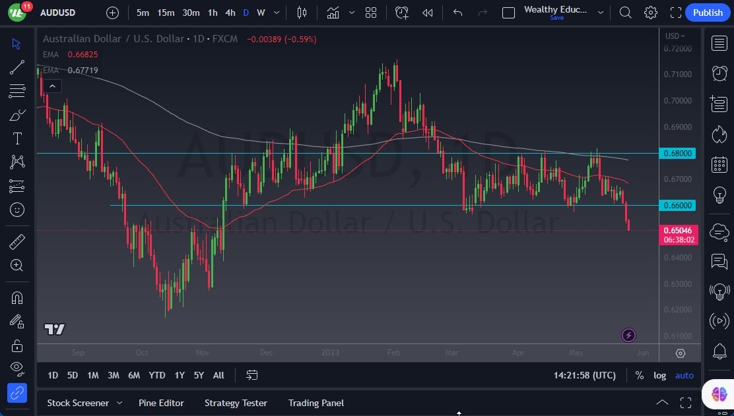734x416 pixels.
Task: Open the ruler measure tool
Action: point(17,241)
